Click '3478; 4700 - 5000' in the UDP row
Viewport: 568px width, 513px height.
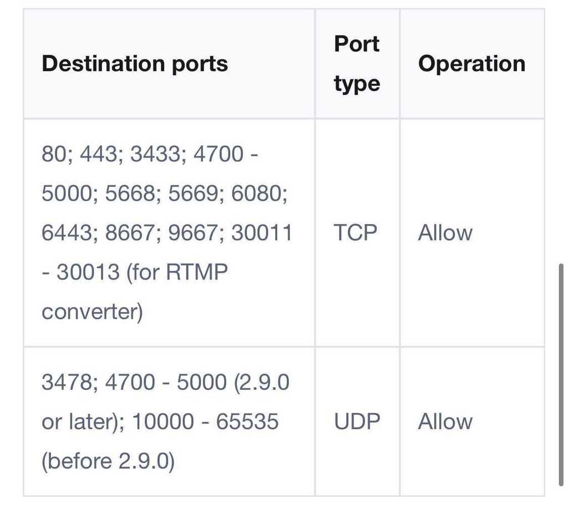134,382
